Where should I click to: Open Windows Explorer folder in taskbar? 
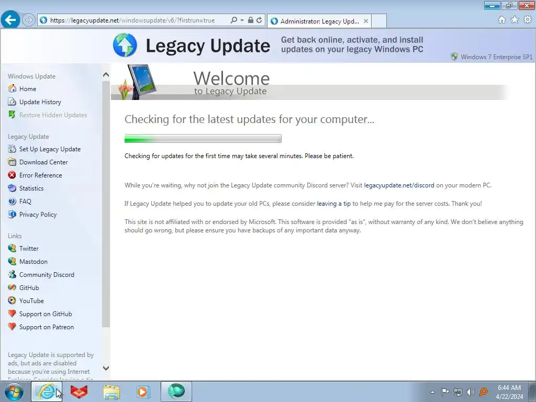111,392
